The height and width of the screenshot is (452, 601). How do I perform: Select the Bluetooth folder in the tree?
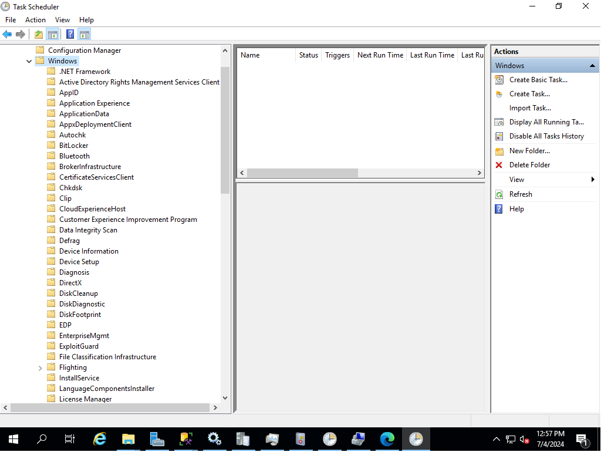(75, 156)
